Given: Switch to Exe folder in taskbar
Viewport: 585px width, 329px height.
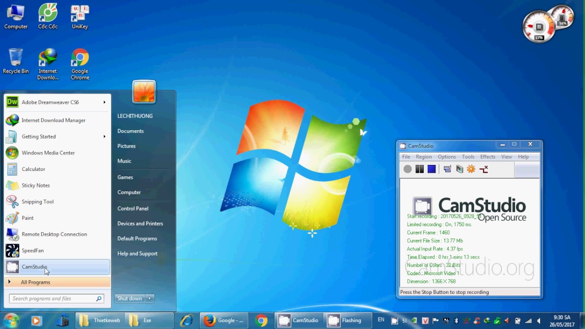Looking at the screenshot, I should [149, 320].
